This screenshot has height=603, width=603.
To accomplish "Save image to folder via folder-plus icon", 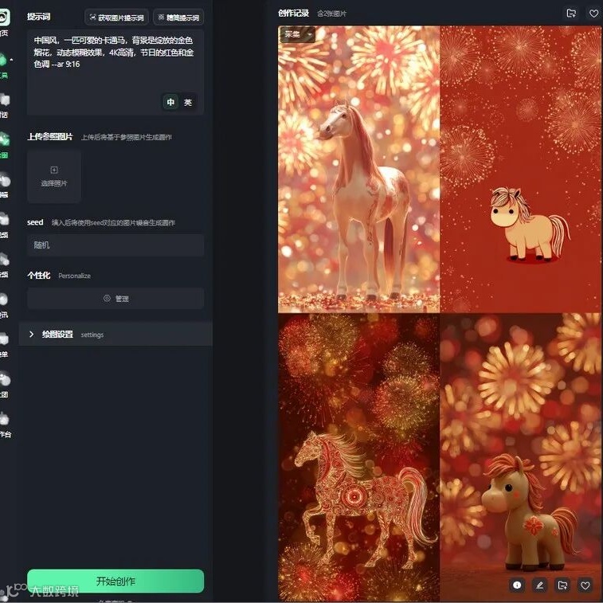I will point(562,585).
